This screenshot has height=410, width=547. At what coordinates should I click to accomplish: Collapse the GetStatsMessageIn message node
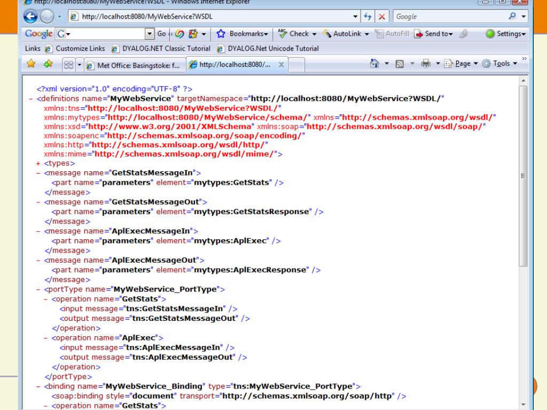point(38,173)
